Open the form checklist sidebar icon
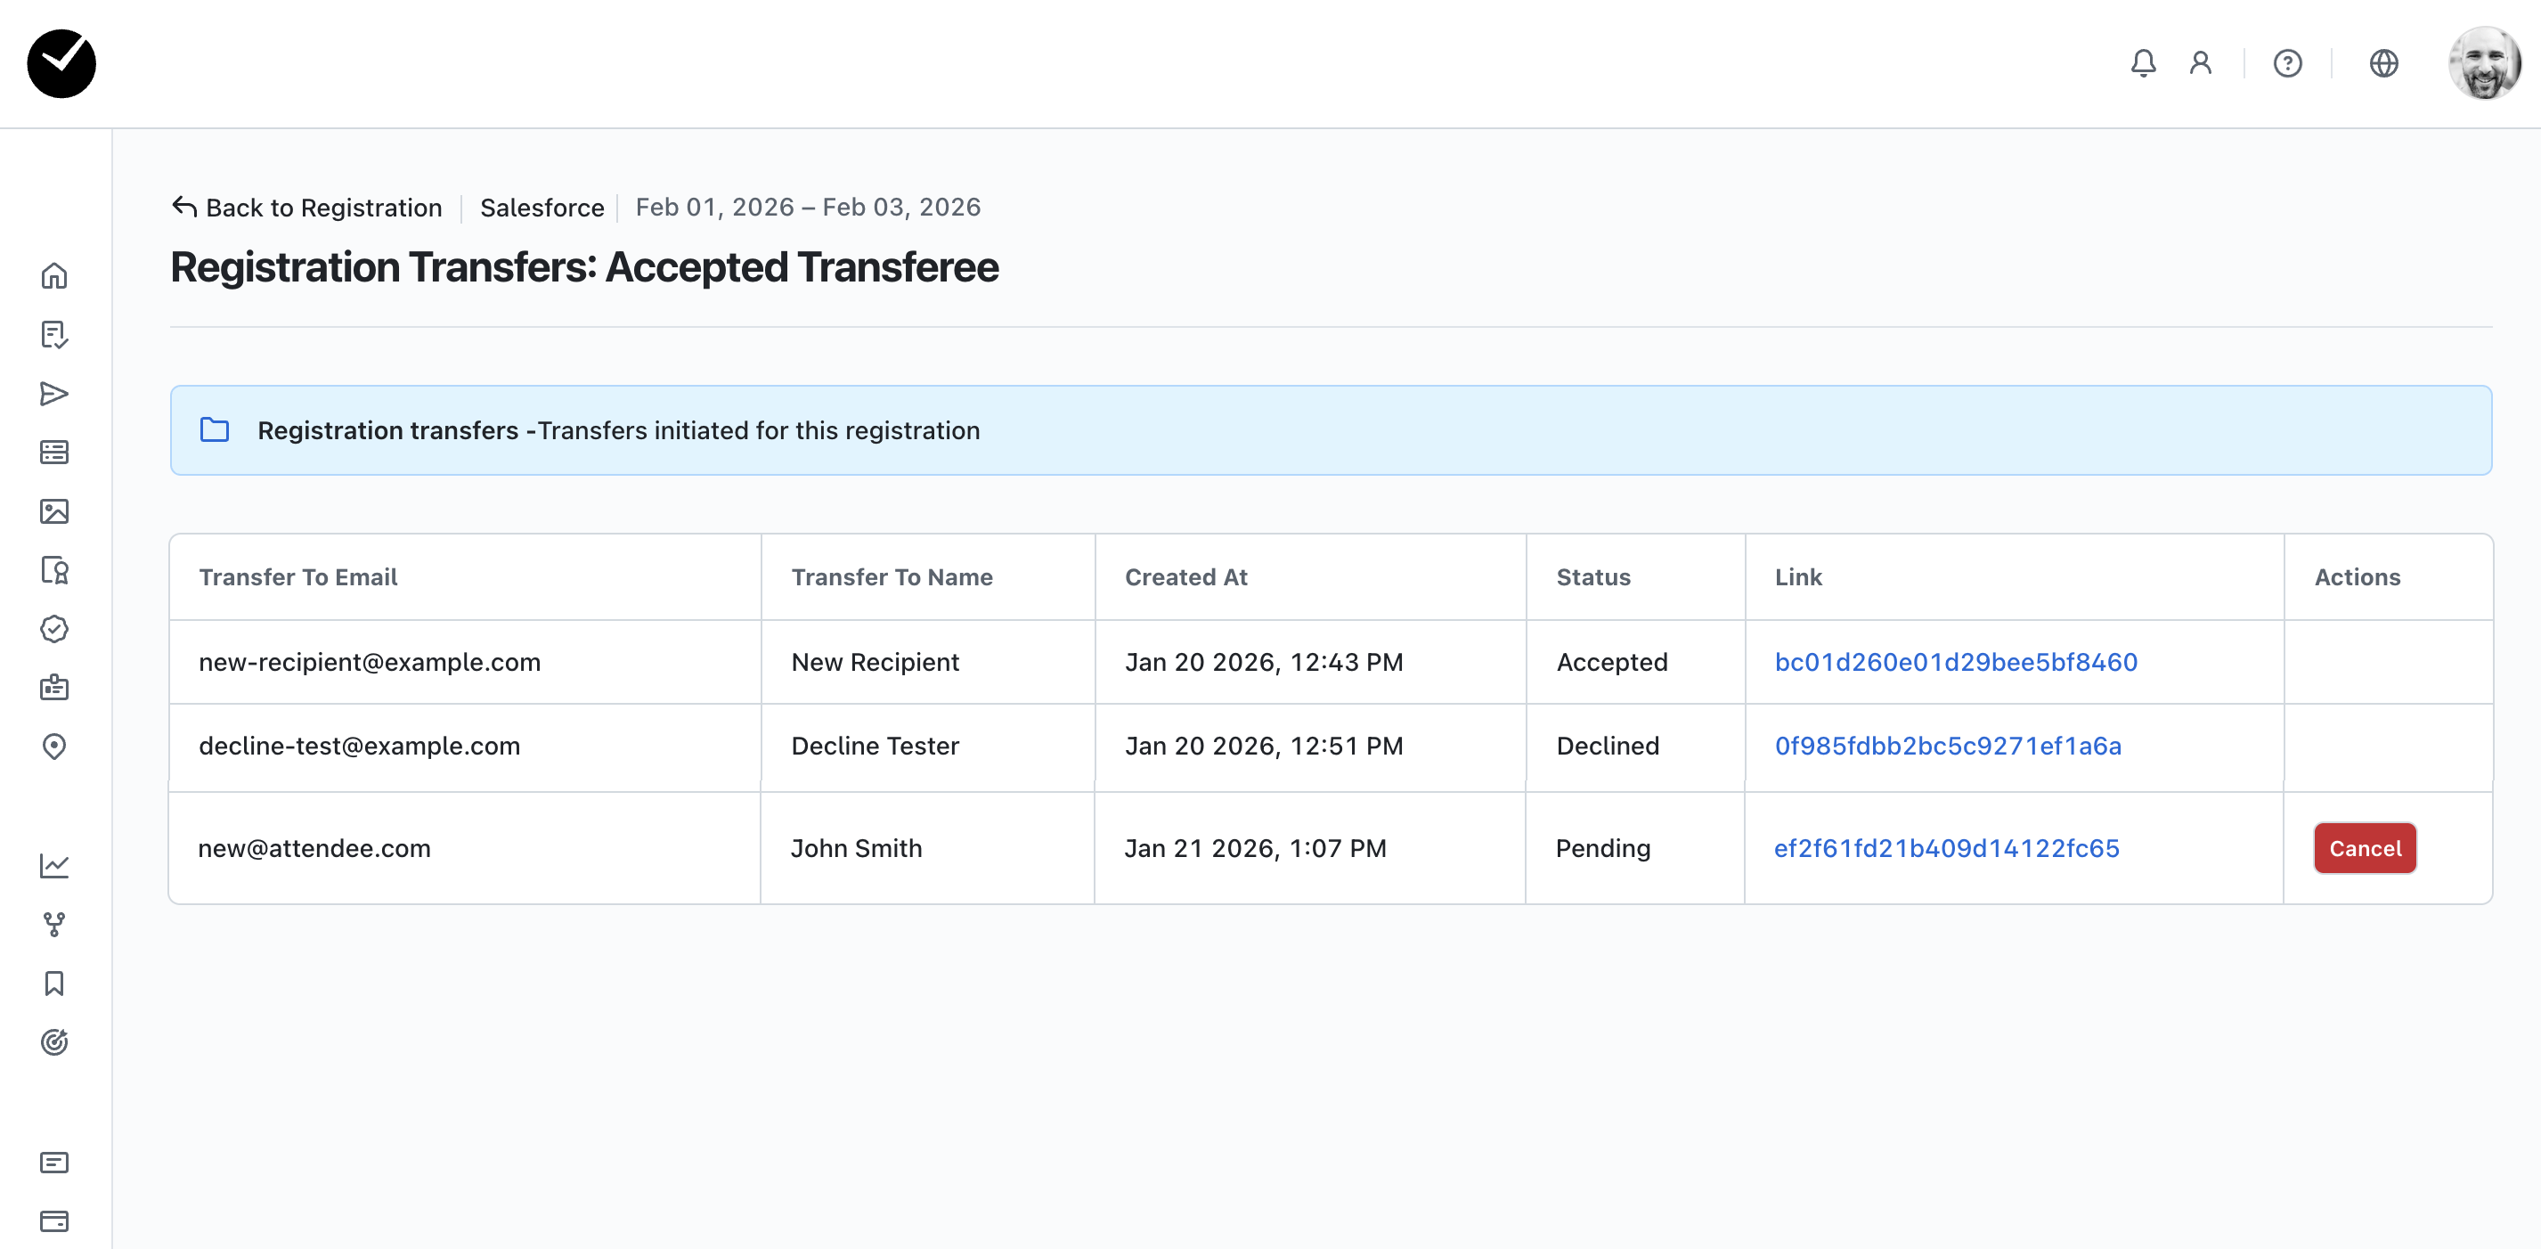Viewport: 2541px width, 1249px height. click(x=54, y=334)
